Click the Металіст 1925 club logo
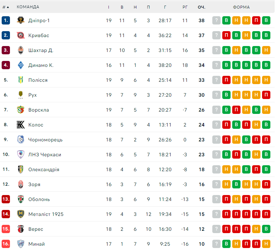276x250 pixels. click(21, 214)
